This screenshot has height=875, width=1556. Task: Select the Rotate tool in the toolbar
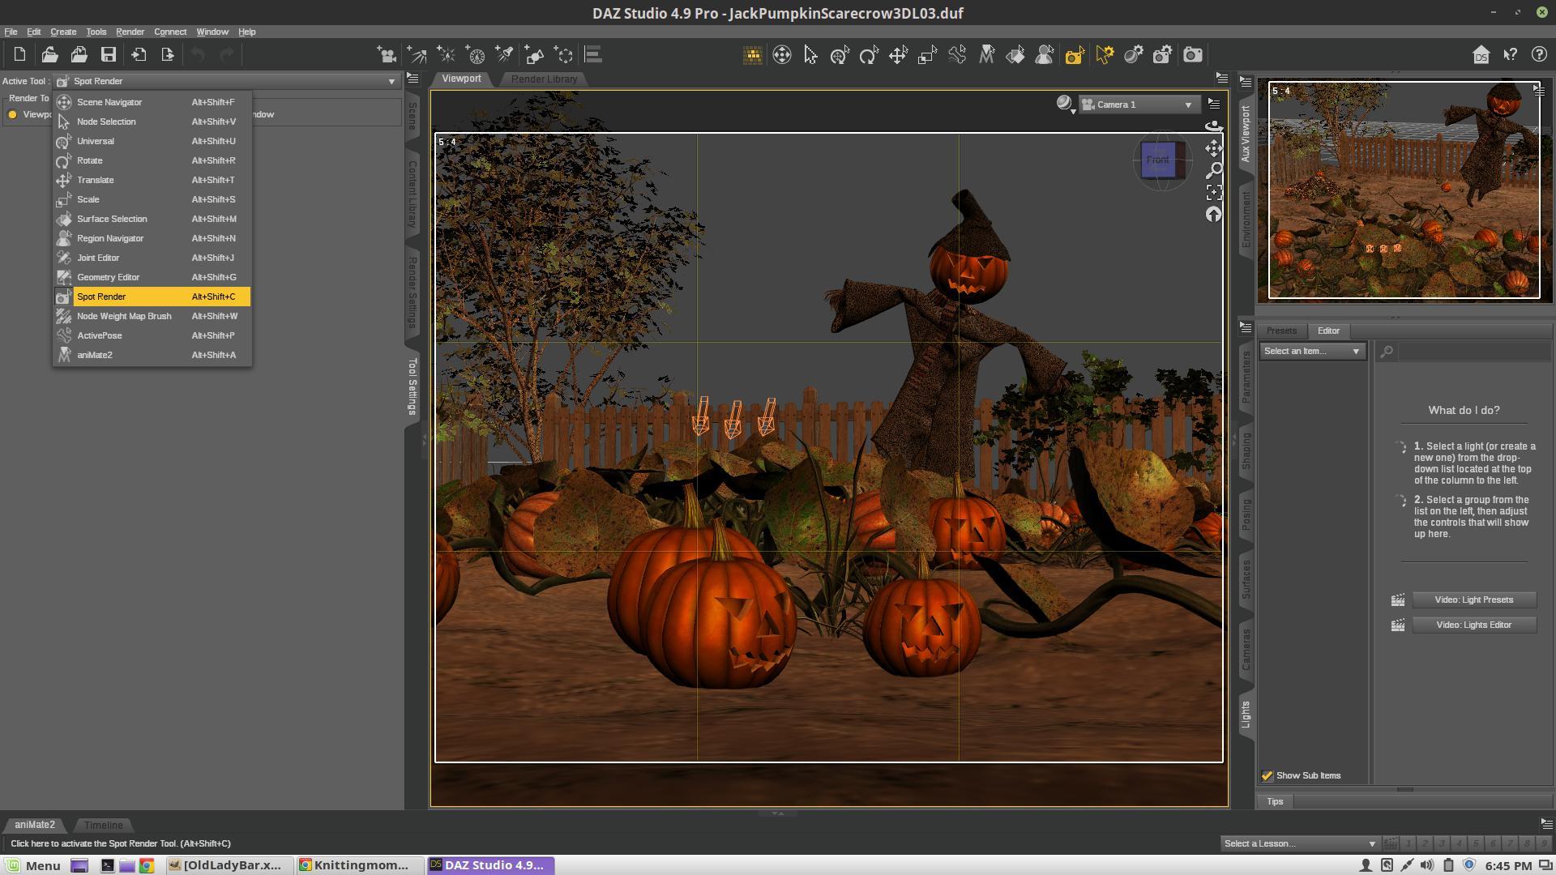869,55
